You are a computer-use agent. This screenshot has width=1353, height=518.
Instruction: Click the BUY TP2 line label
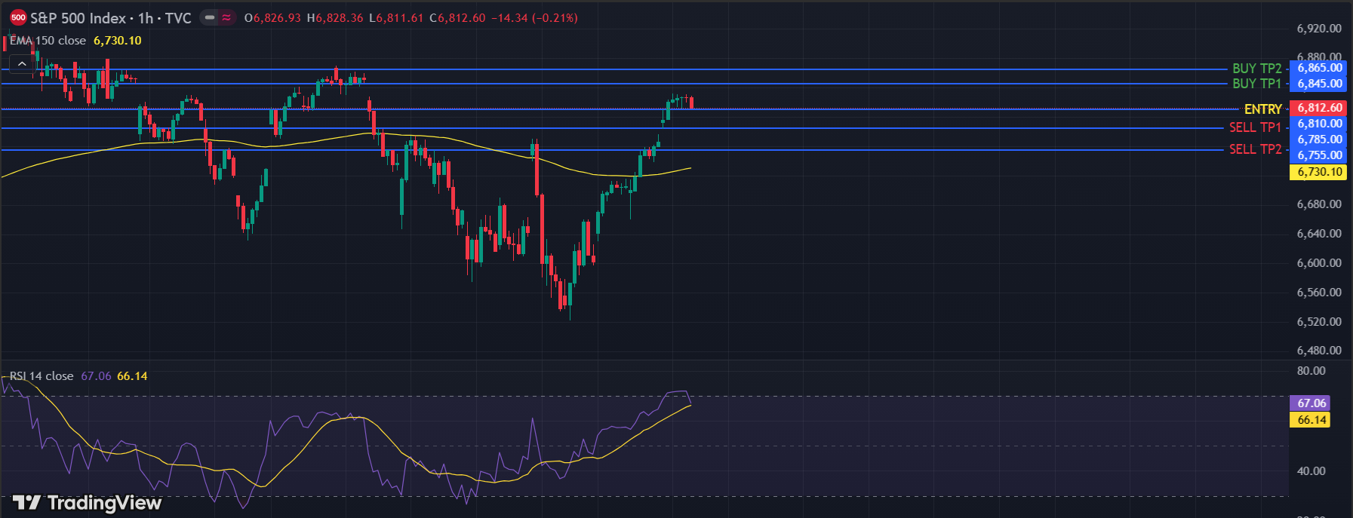click(1256, 69)
